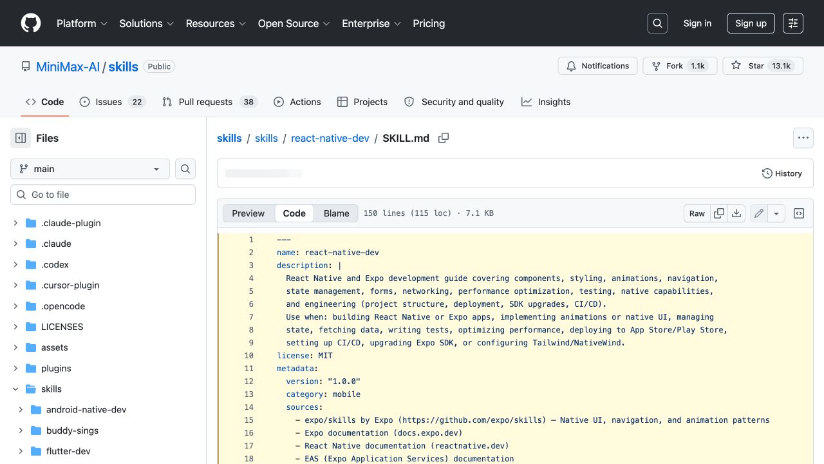Click the search magnifier icon in header
This screenshot has height=464, width=824.
(x=657, y=23)
